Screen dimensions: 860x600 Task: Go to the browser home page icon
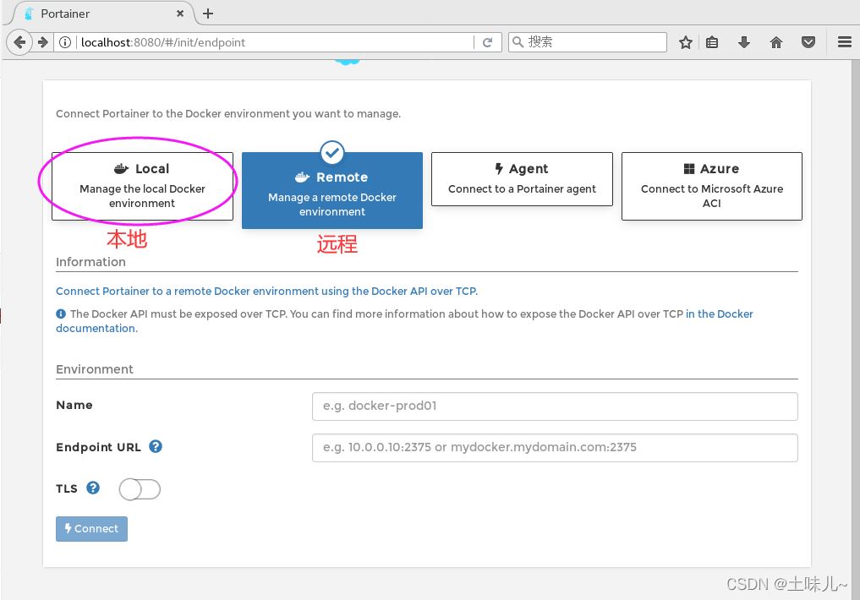(x=776, y=42)
